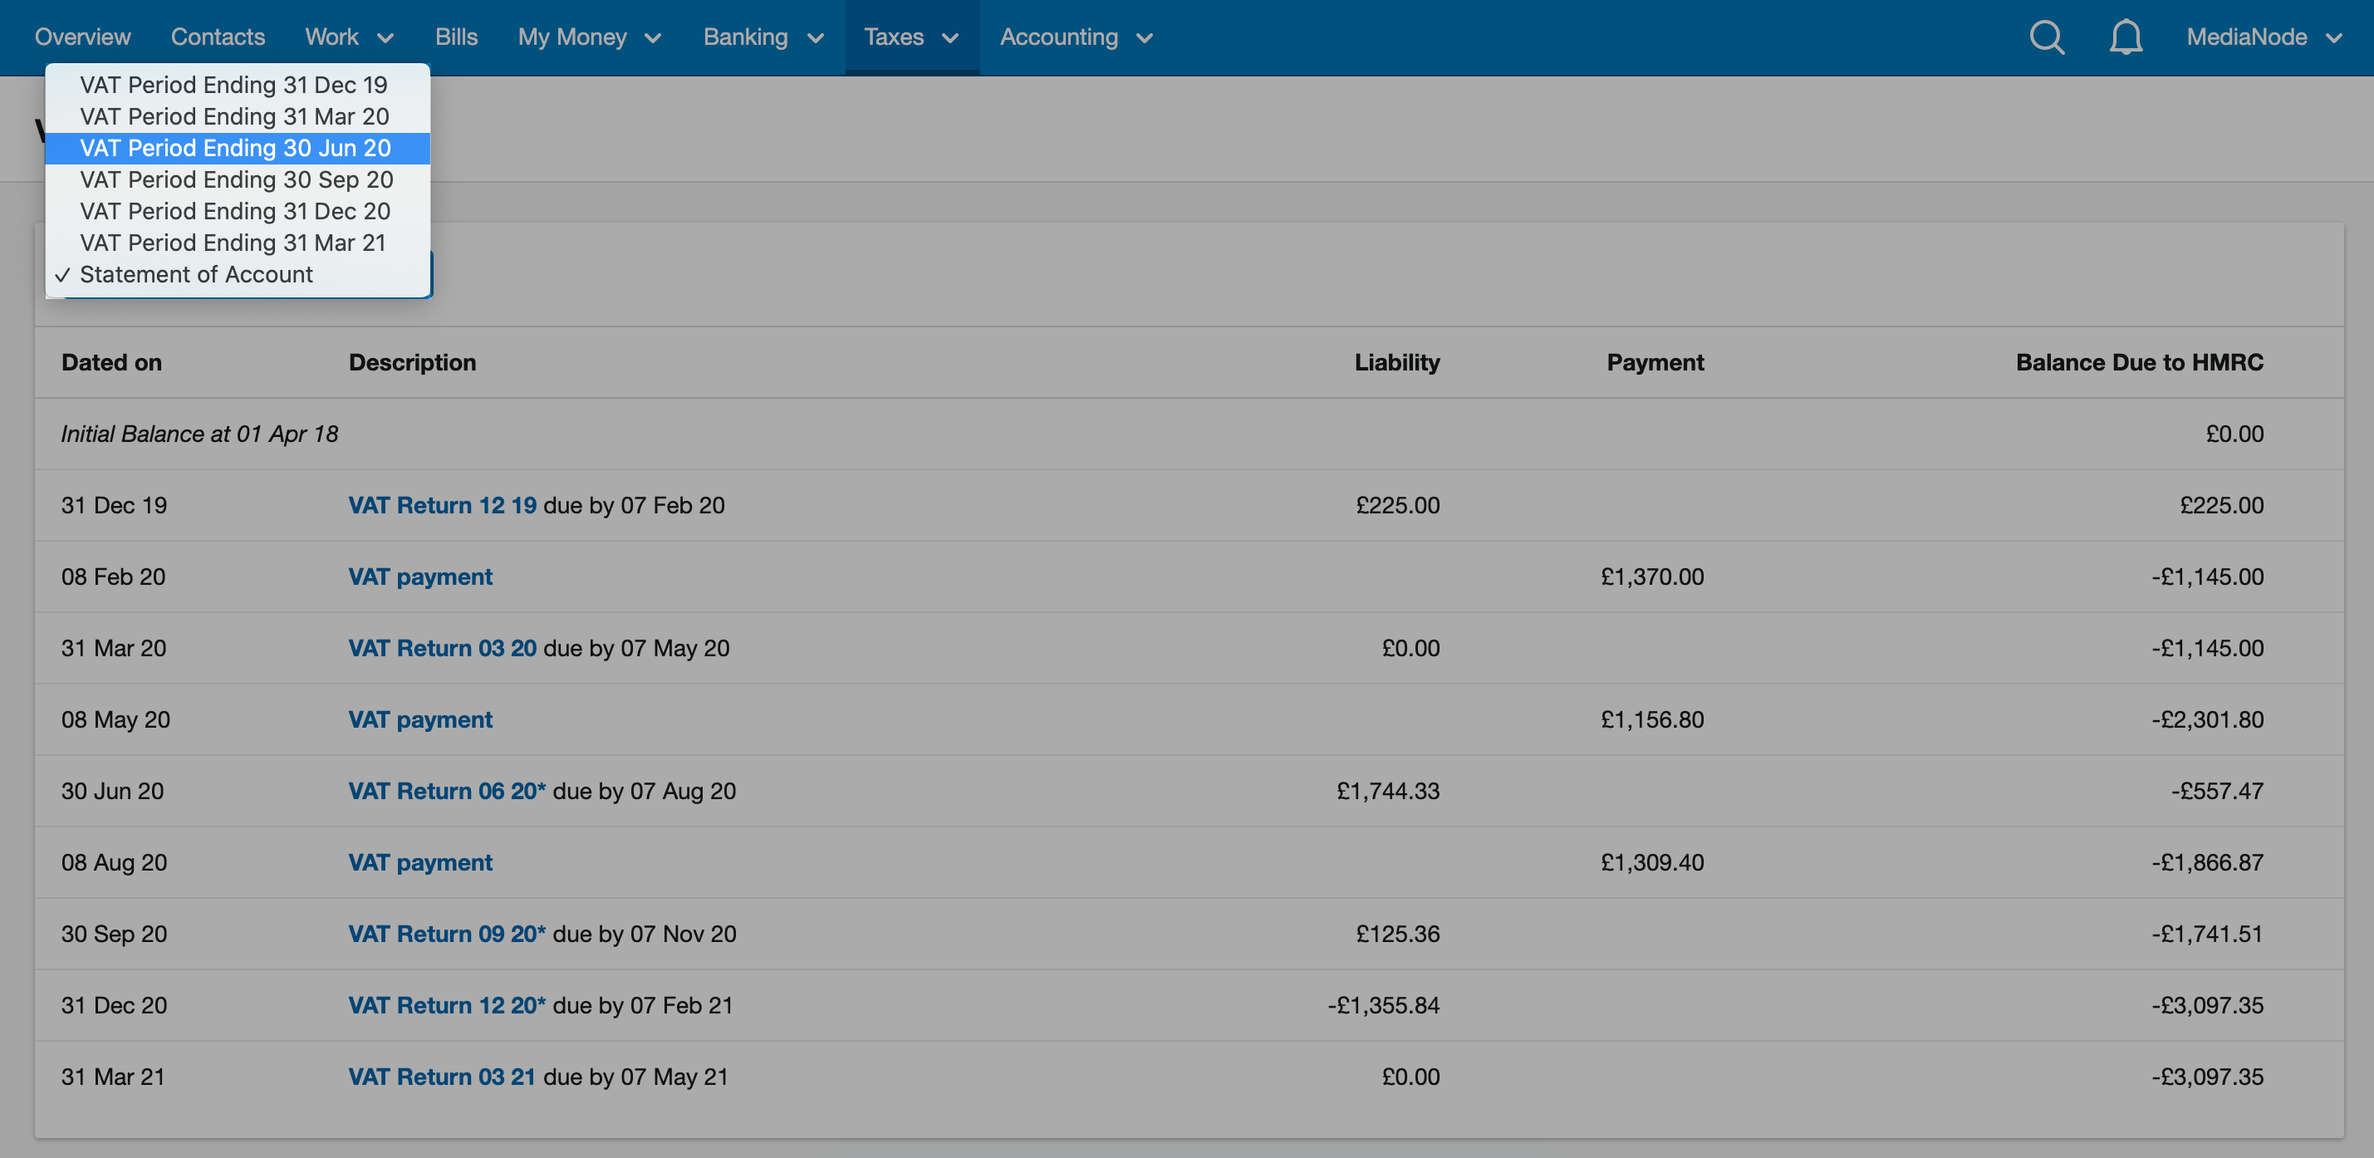
Task: Click the -£1,741.51 balance value
Action: pos(2207,934)
